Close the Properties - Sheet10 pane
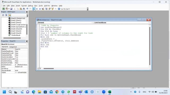 click(x=27, y=41)
